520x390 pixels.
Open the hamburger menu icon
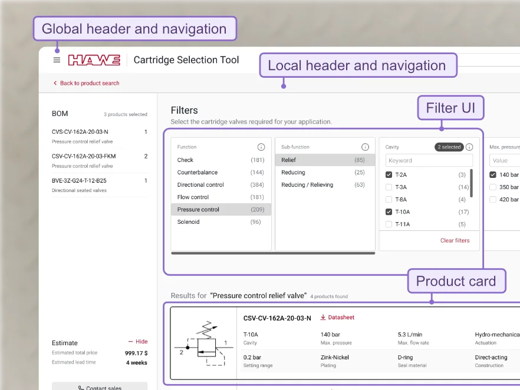coord(57,60)
